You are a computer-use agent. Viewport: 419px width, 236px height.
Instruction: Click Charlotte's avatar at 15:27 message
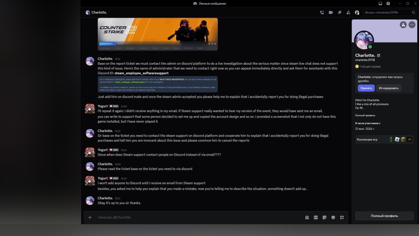[90, 200]
